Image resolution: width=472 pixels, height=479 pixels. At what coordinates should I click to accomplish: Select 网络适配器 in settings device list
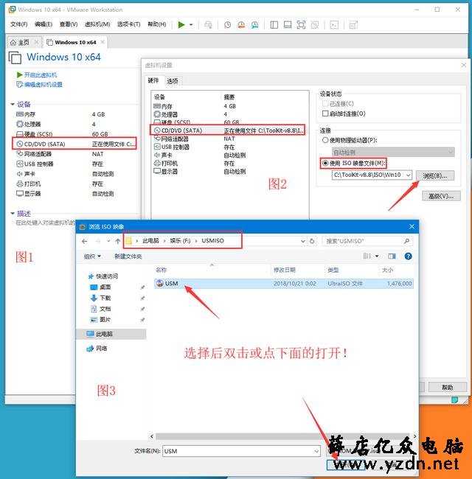click(x=174, y=139)
